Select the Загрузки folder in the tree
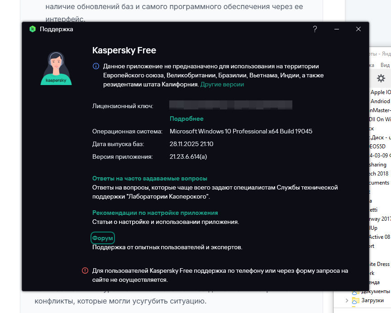 (372, 300)
